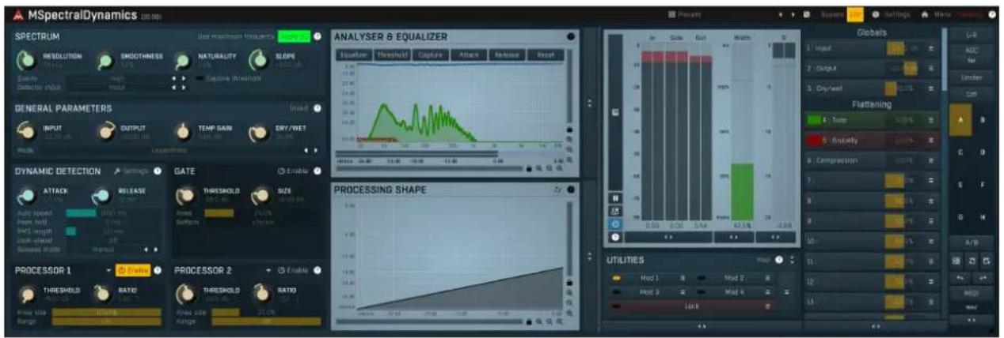This screenshot has height=338, width=1004.
Task: Open Spectrum section help icon
Action: (x=317, y=36)
